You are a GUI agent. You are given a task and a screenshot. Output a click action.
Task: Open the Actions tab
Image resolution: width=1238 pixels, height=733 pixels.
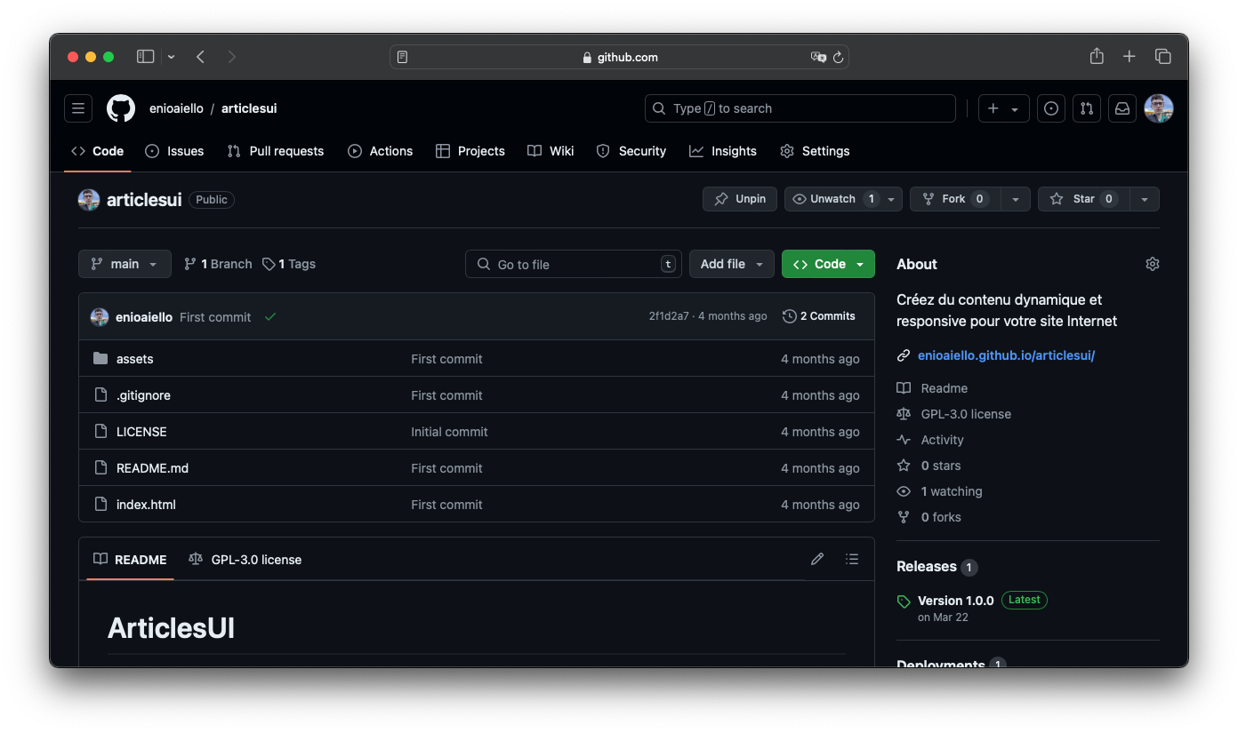click(381, 151)
